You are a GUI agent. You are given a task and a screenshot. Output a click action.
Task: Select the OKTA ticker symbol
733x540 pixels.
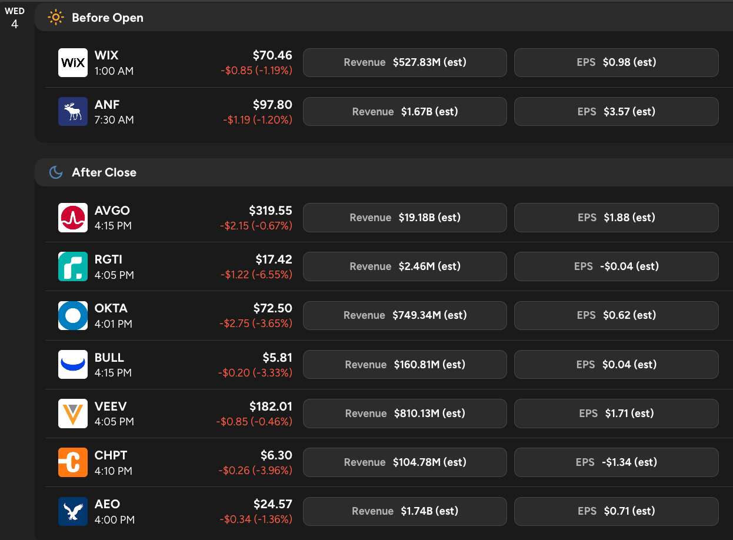[x=111, y=308]
